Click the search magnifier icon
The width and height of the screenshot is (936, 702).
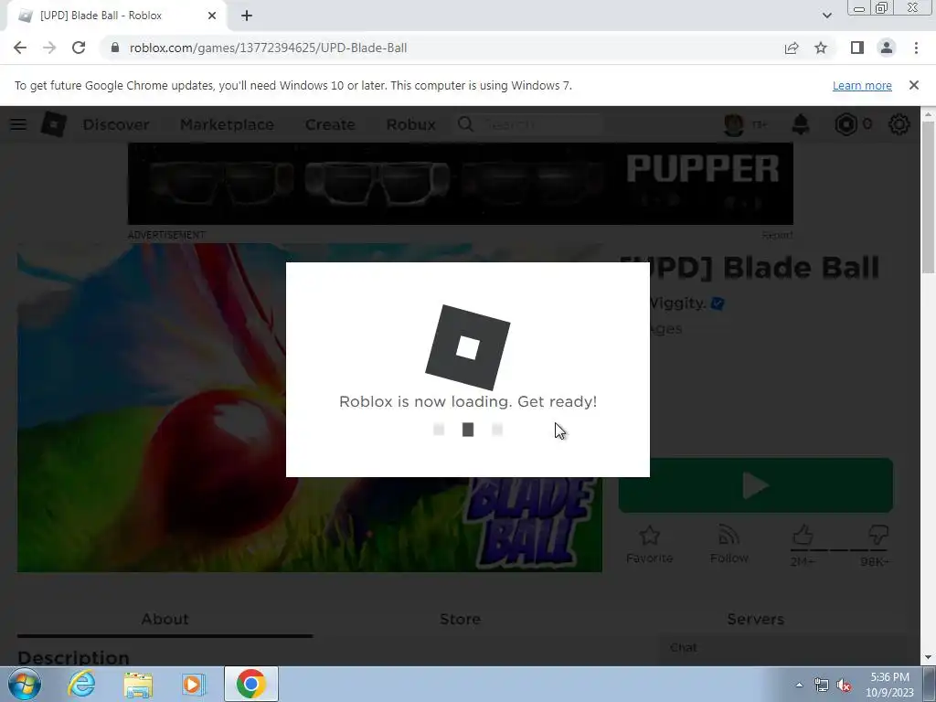(465, 124)
